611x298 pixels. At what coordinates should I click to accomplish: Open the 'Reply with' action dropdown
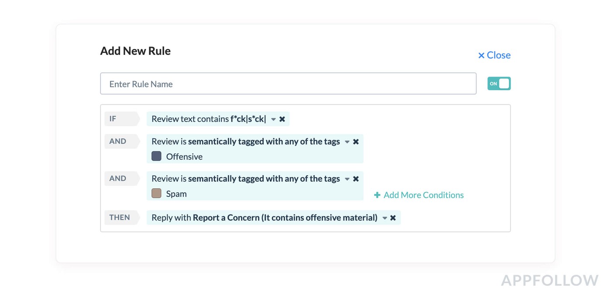pos(384,218)
